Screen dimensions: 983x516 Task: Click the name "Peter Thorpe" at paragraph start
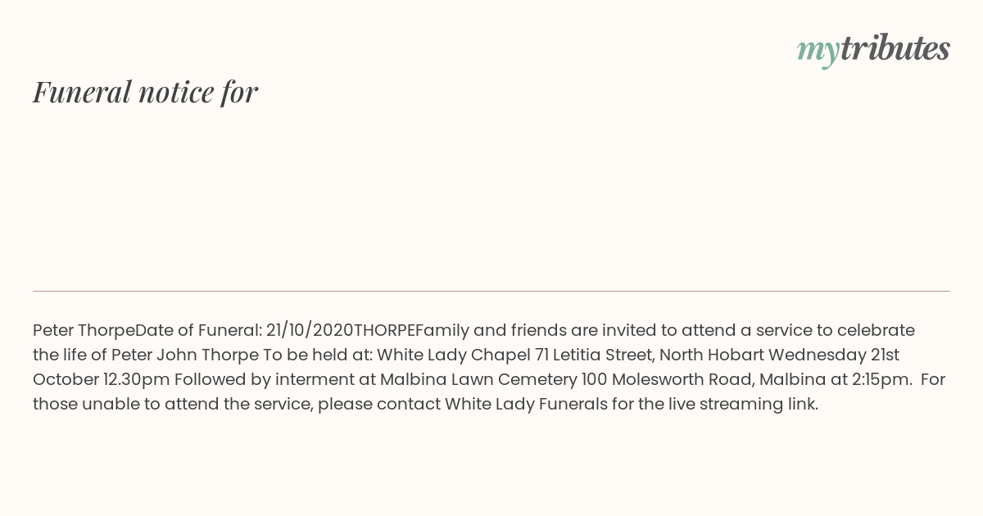click(84, 330)
